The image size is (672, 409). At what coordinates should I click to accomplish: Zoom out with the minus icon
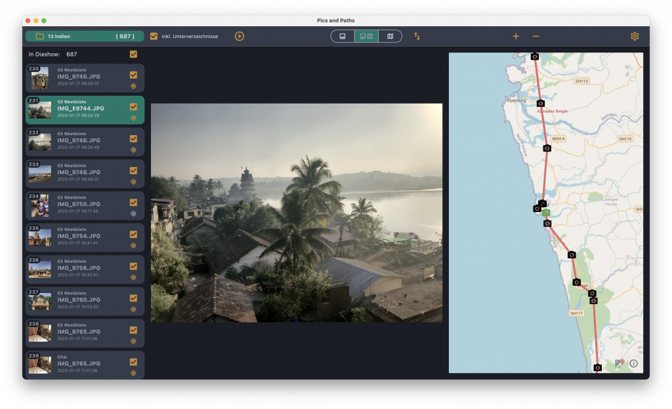tap(536, 36)
